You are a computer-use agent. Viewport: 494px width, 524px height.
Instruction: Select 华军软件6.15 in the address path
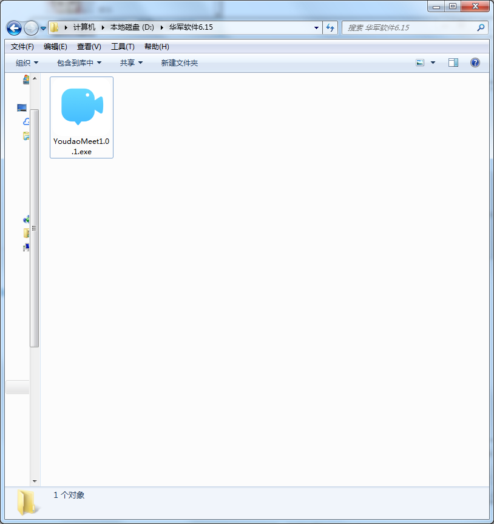pyautogui.click(x=191, y=27)
